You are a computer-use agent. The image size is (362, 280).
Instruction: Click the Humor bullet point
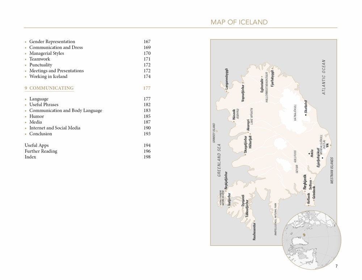point(25,116)
